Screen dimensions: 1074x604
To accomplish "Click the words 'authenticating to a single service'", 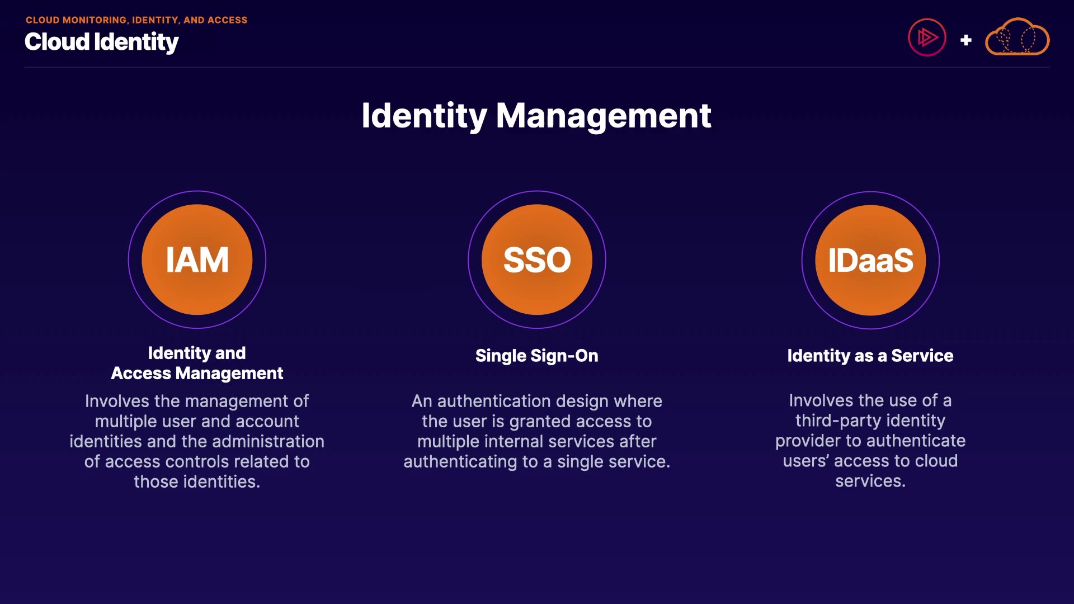I will click(x=535, y=462).
